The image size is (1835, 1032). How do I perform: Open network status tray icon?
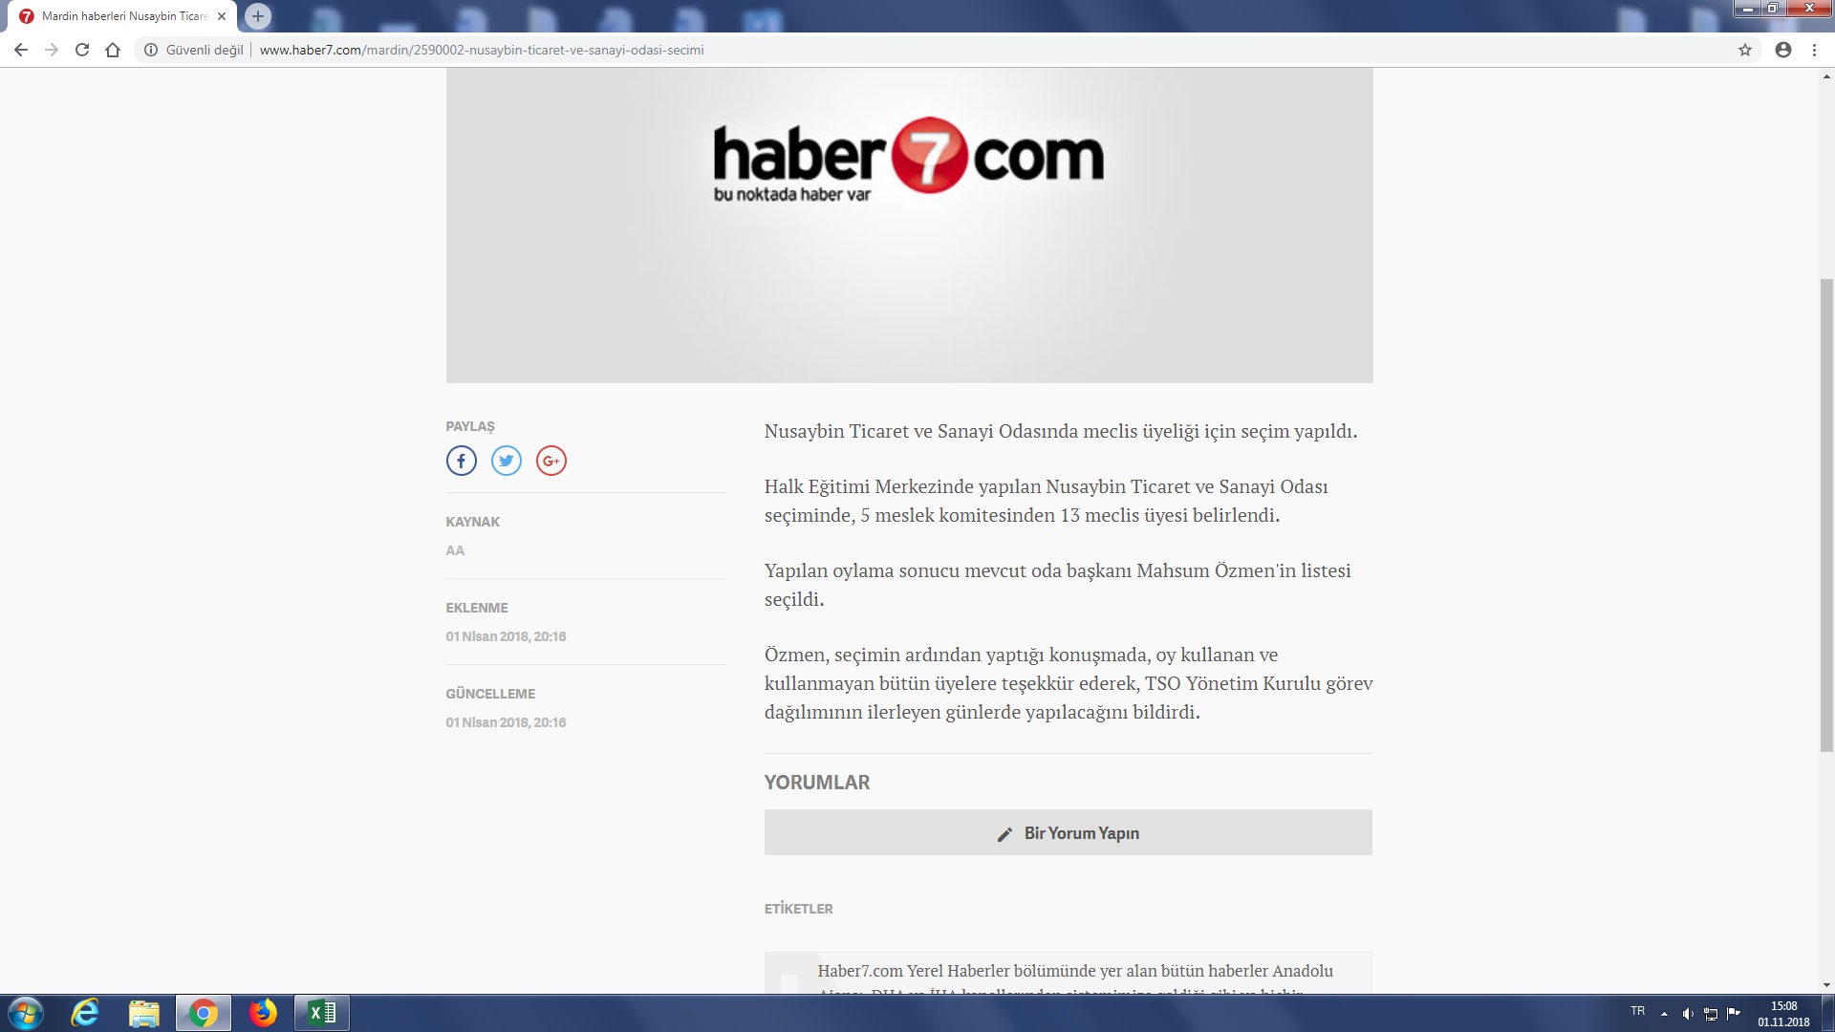point(1711,1014)
